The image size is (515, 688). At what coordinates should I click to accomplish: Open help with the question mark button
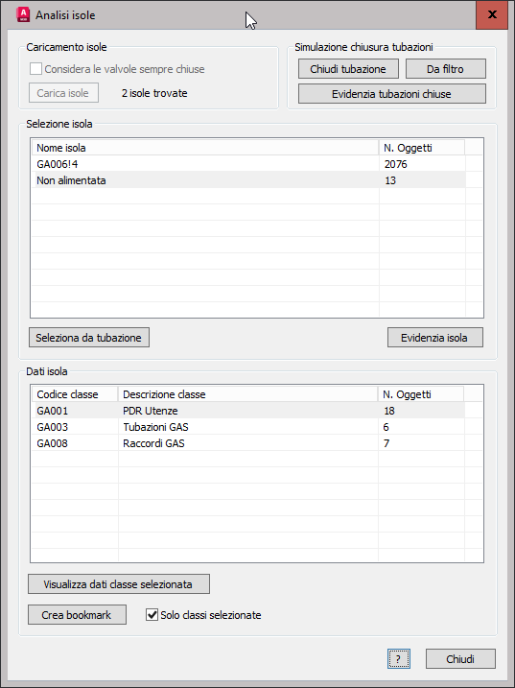398,658
